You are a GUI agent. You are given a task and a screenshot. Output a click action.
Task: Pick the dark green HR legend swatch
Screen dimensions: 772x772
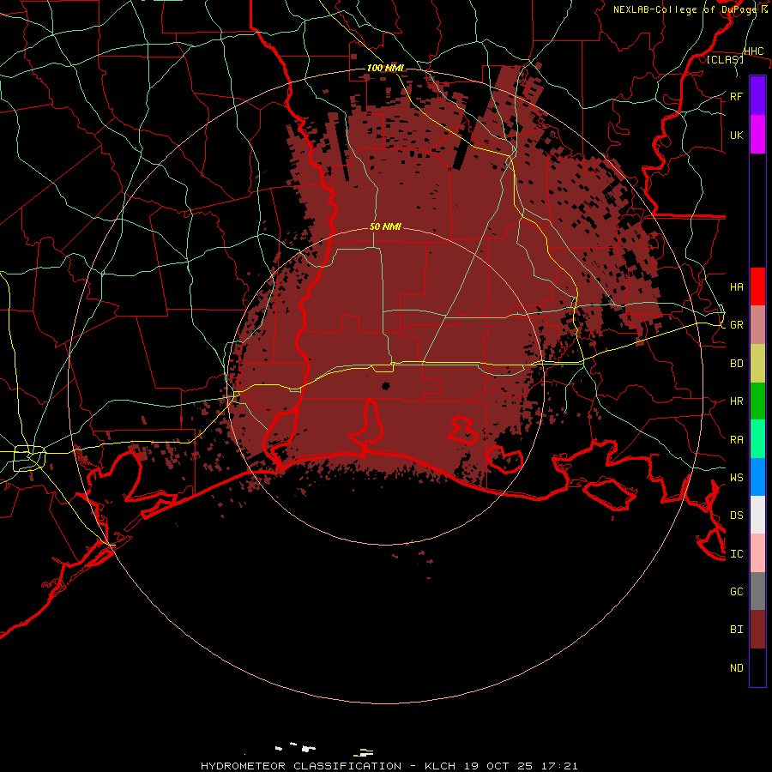pyautogui.click(x=757, y=401)
